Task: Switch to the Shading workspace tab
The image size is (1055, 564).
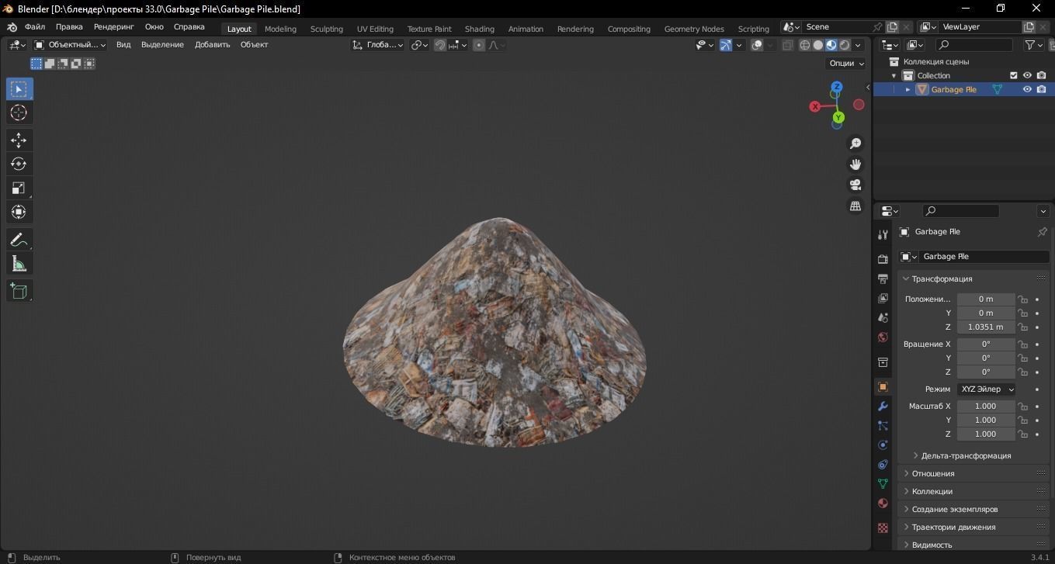Action: (479, 29)
